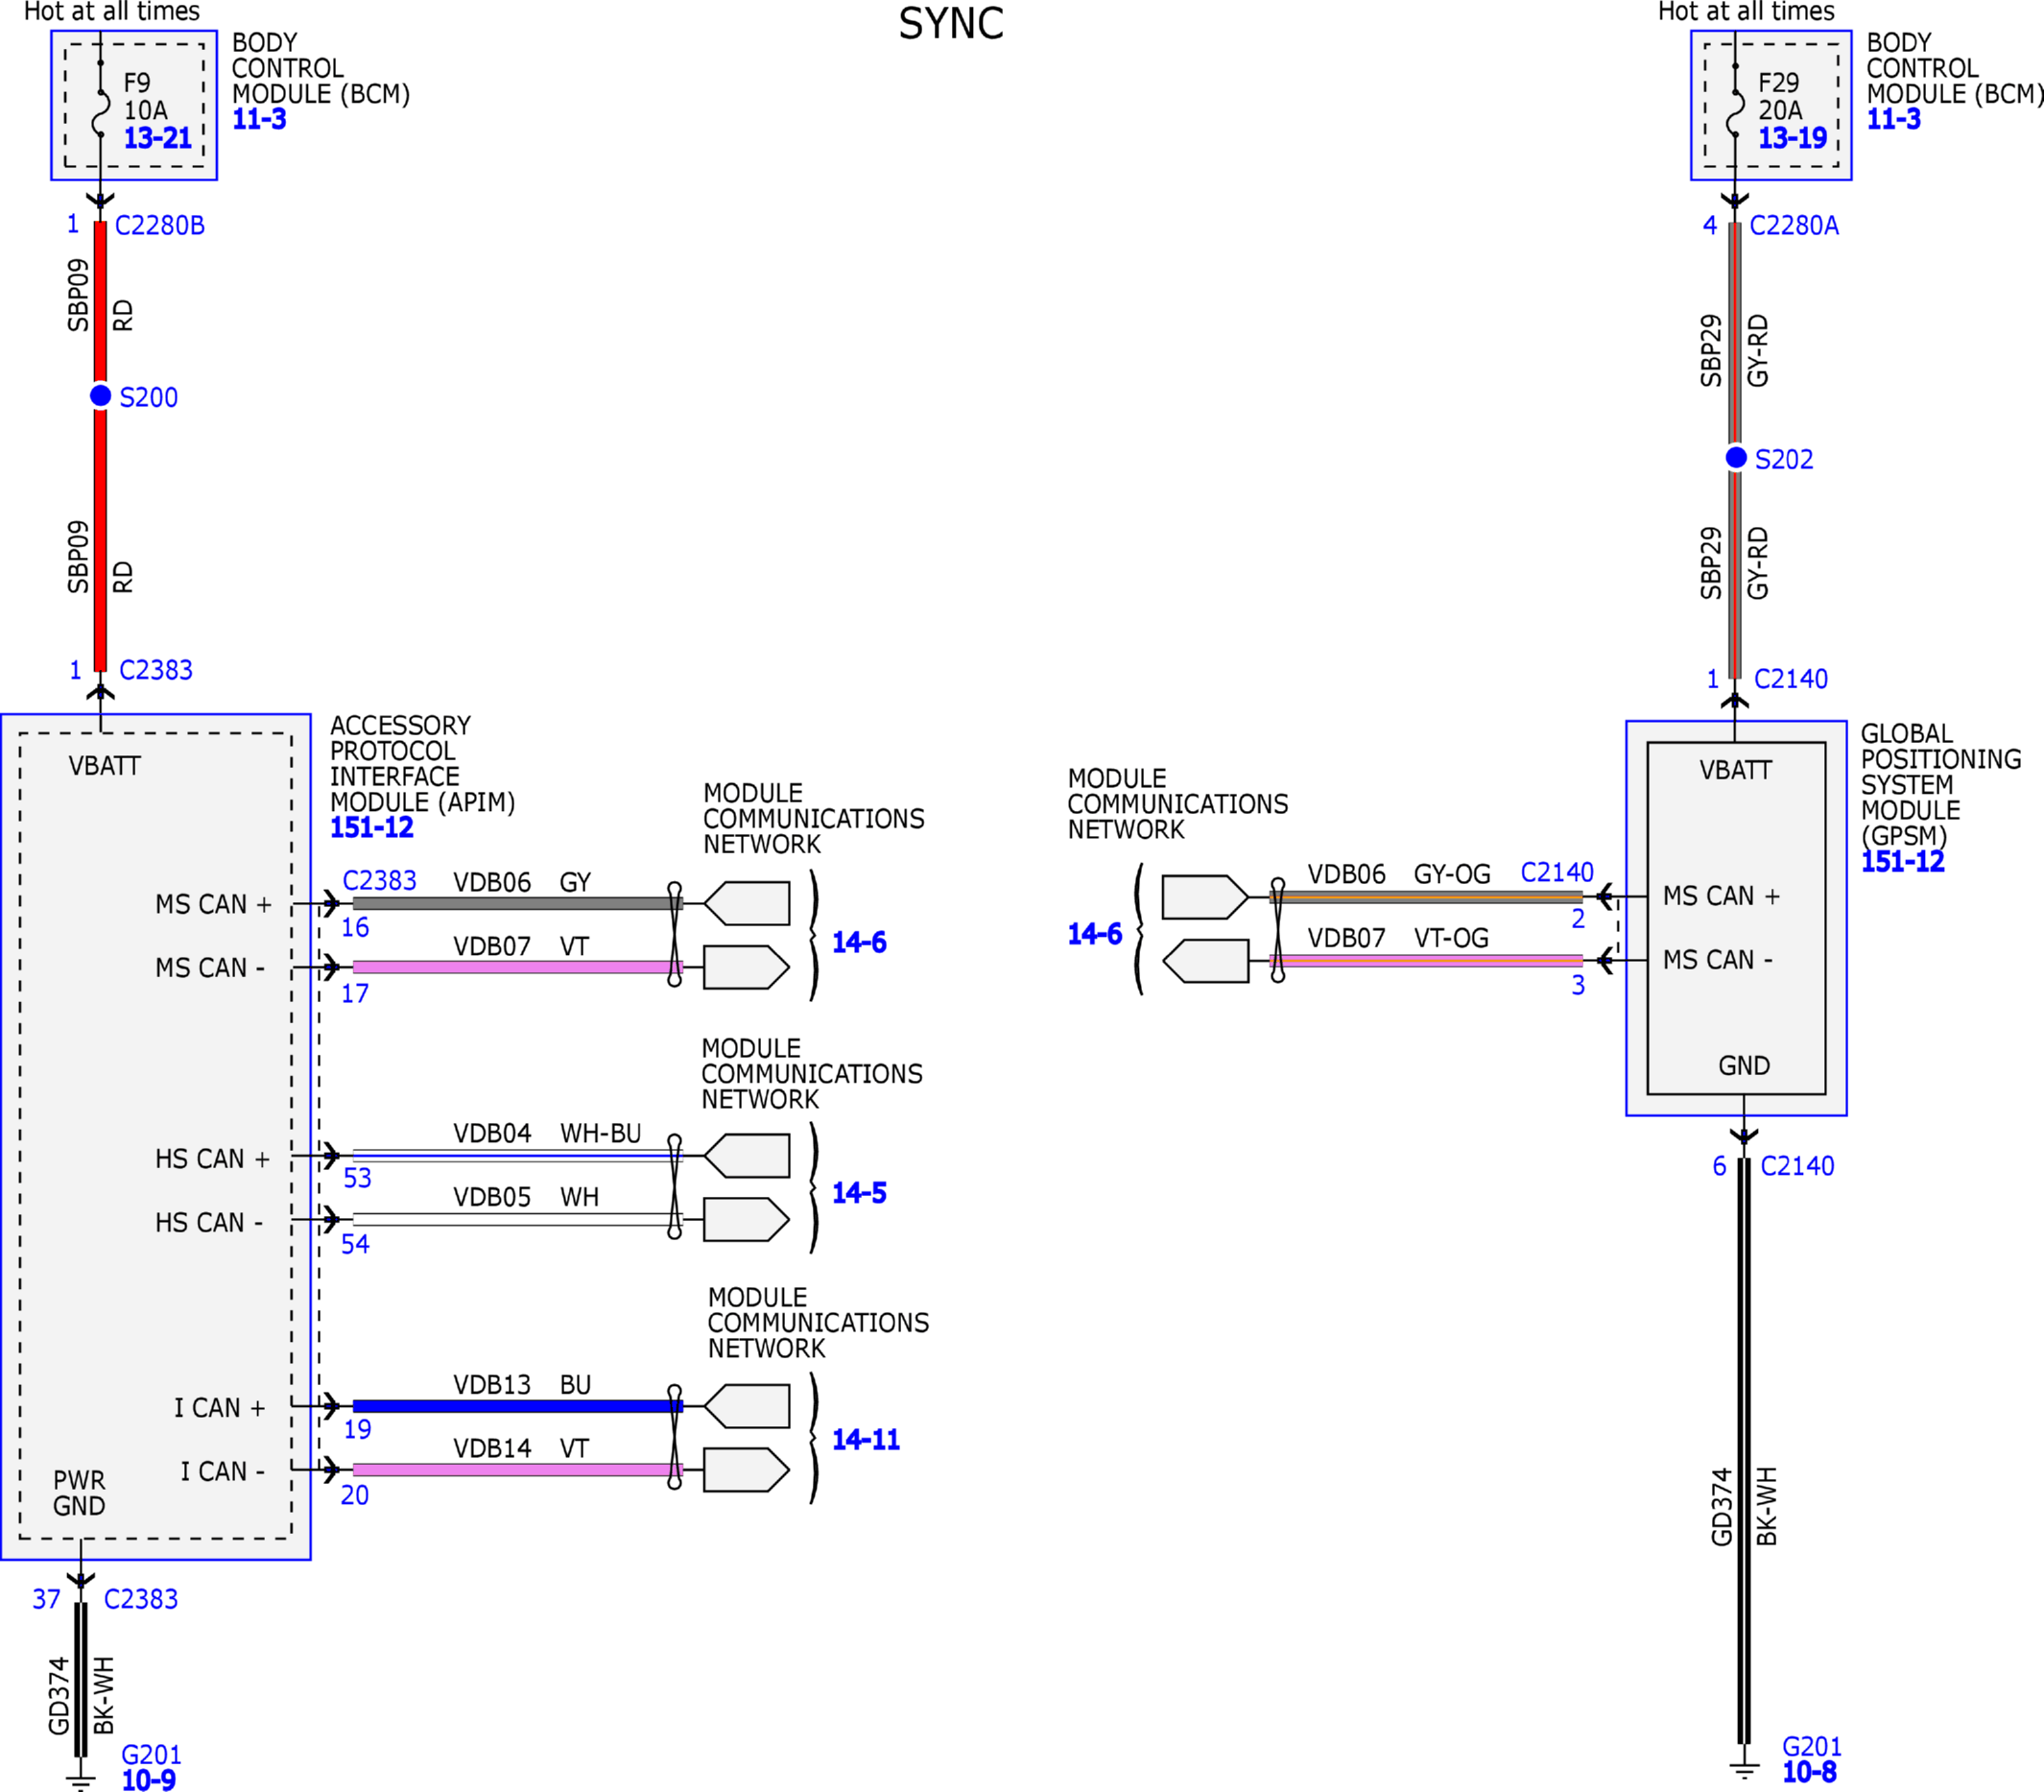Image resolution: width=2044 pixels, height=1792 pixels.
Task: Click pin number 54 on HS CAN -
Action: [355, 1244]
